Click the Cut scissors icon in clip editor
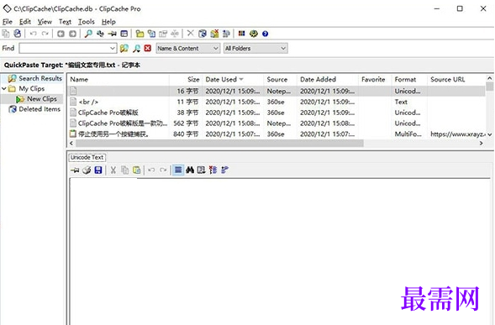This screenshot has width=495, height=325. tap(113, 170)
